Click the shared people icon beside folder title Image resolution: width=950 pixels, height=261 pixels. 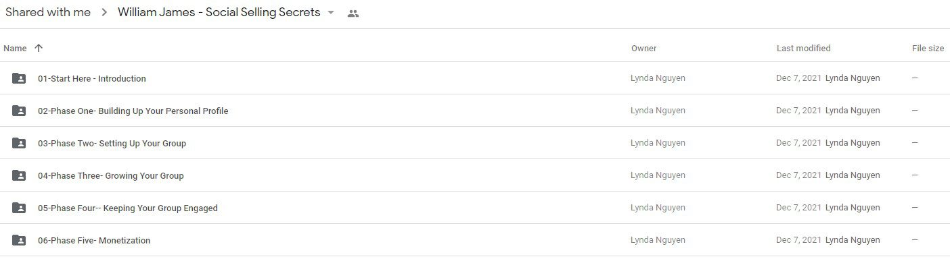(x=353, y=13)
